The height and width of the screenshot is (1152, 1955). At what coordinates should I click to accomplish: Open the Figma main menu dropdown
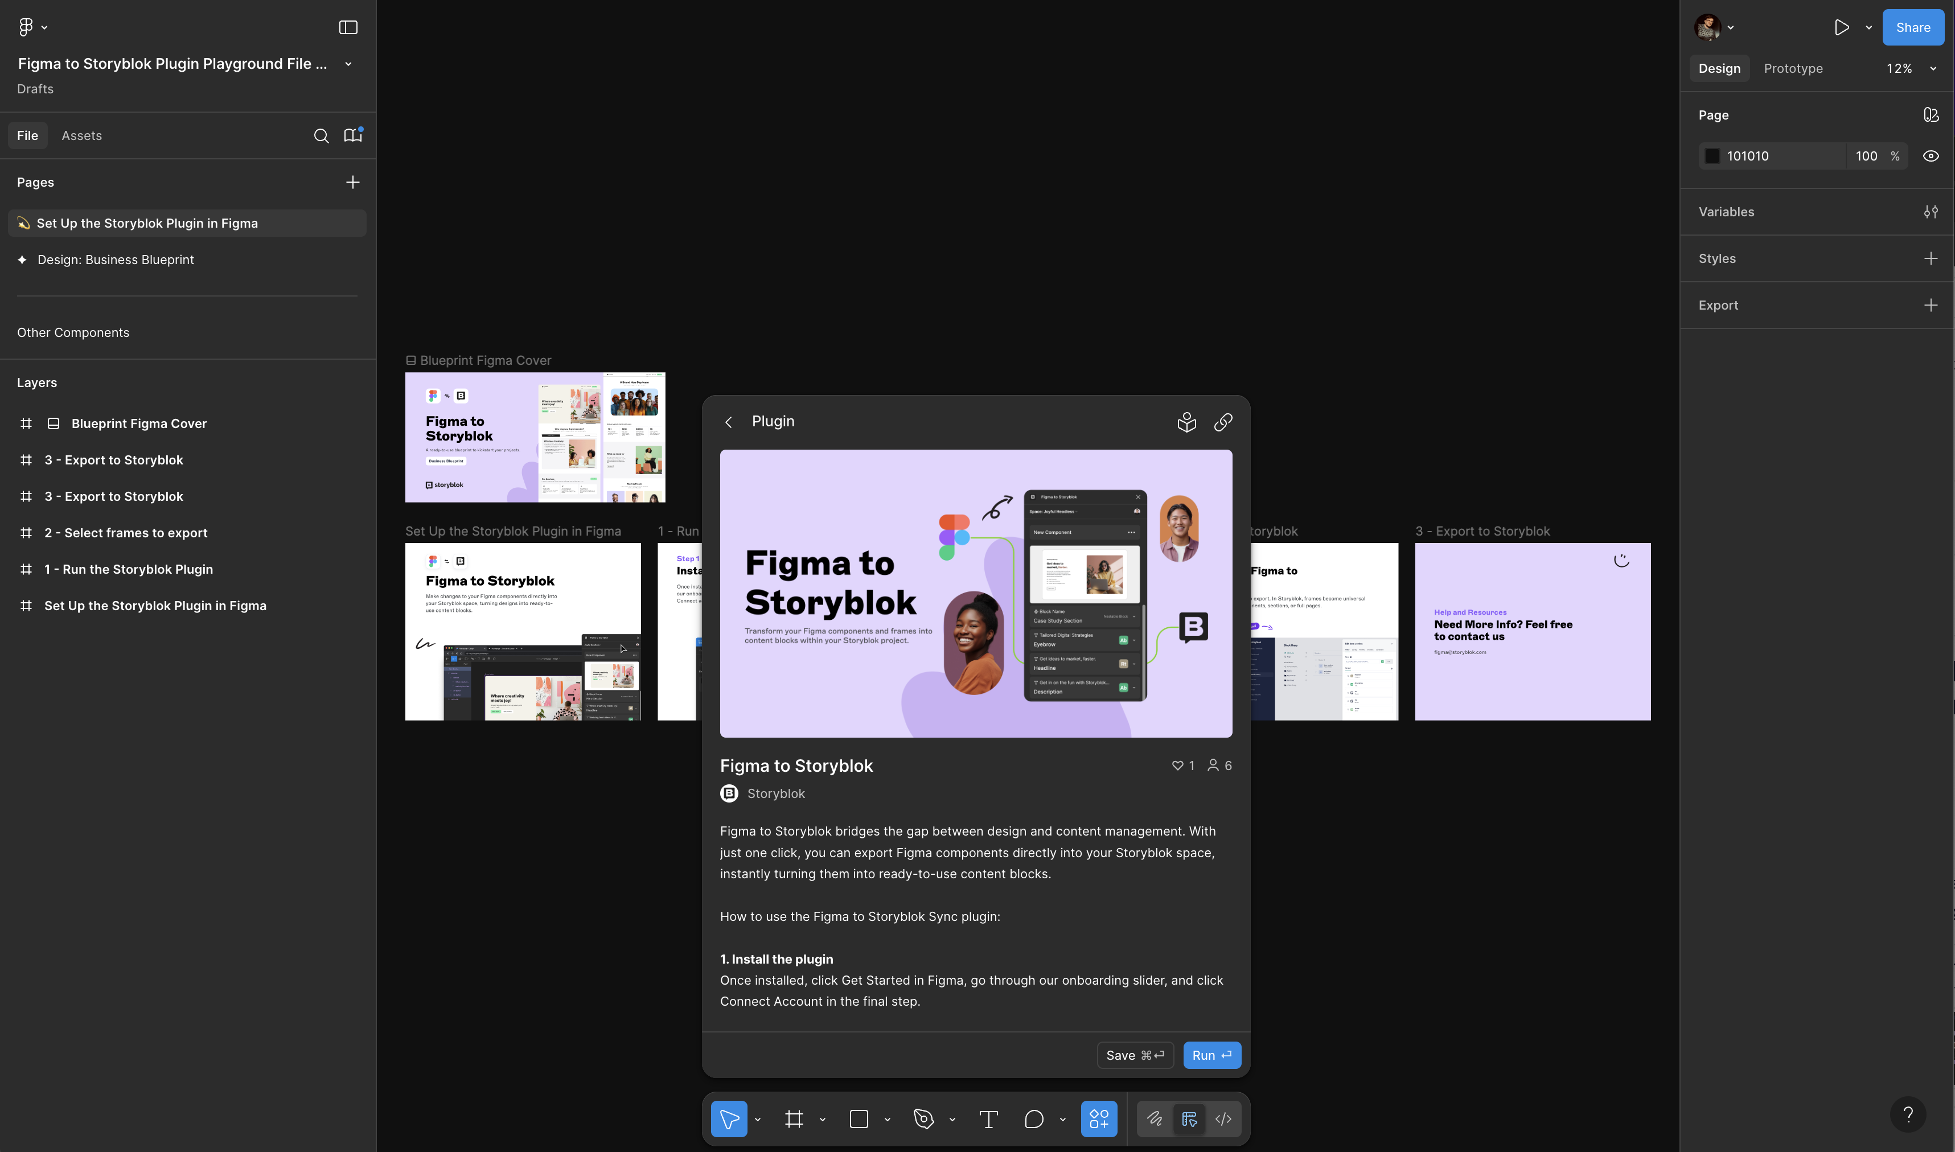coord(32,27)
